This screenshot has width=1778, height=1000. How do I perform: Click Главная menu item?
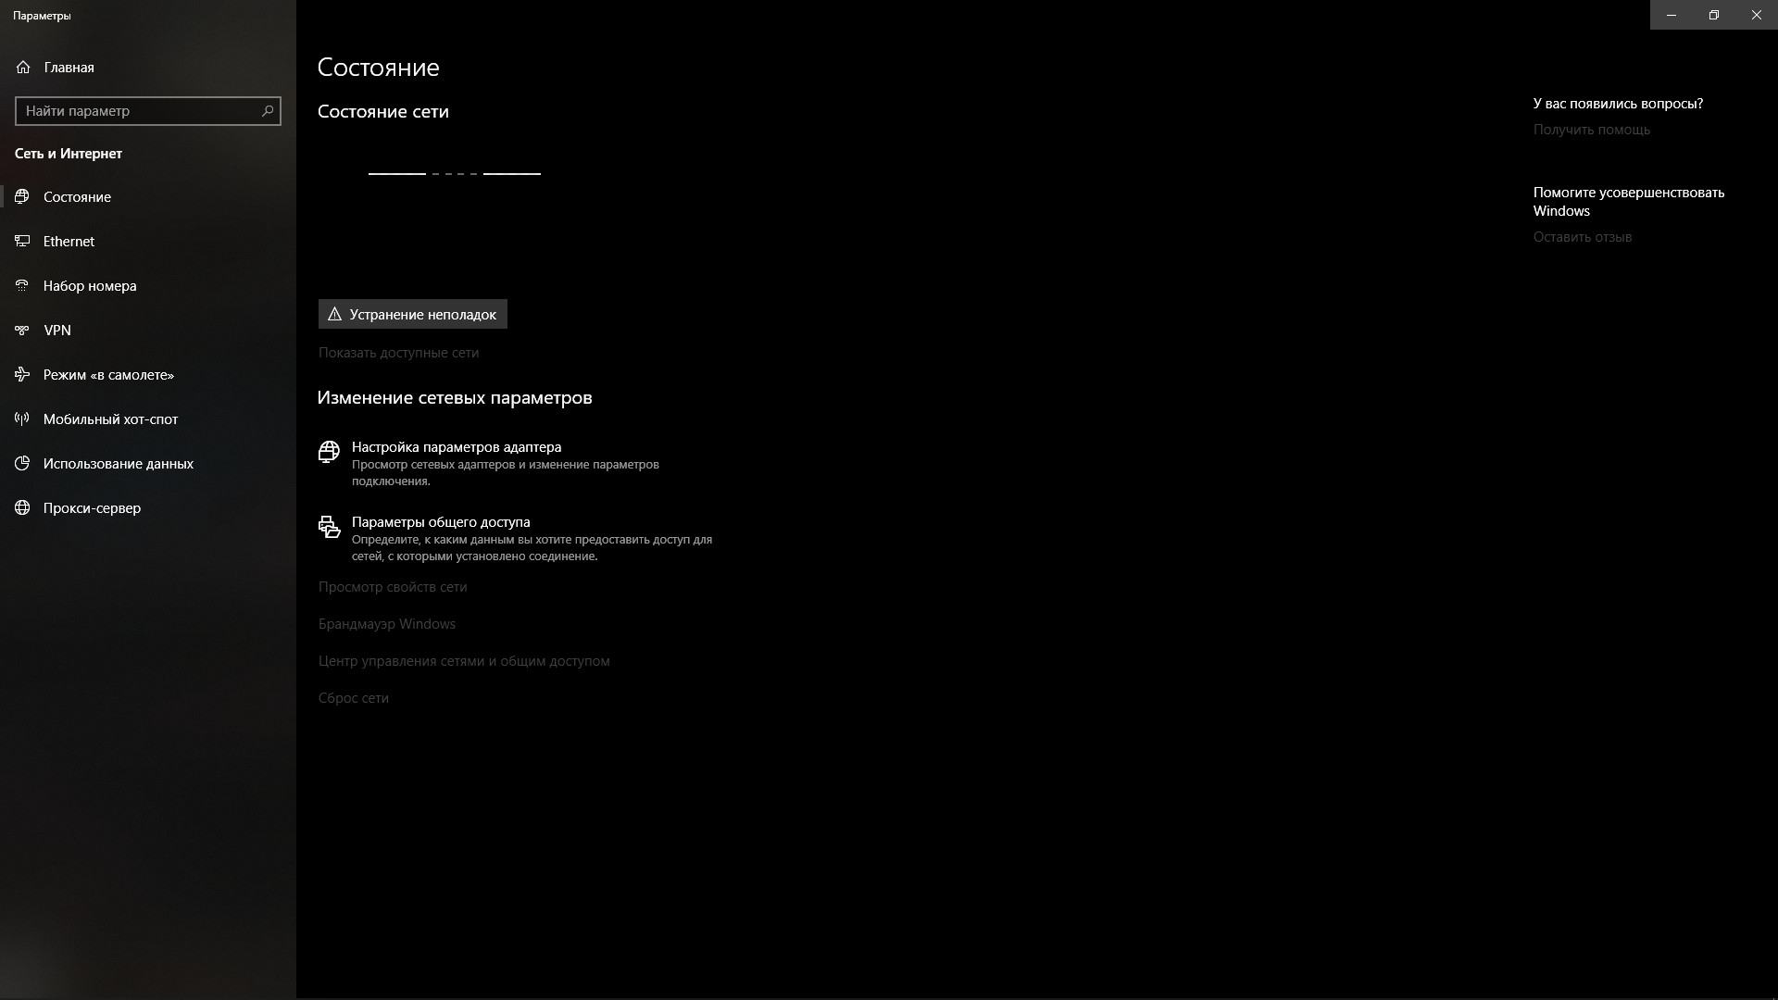click(x=69, y=66)
